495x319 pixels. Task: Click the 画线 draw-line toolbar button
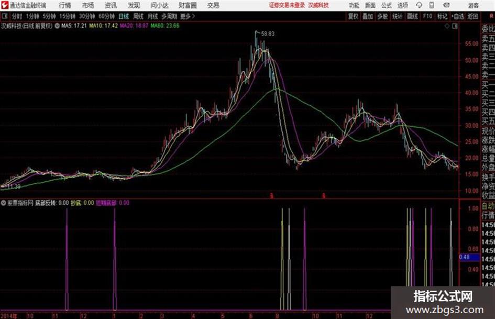[412, 16]
